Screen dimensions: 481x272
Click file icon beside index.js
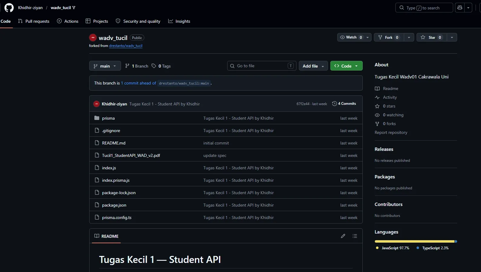(x=97, y=168)
